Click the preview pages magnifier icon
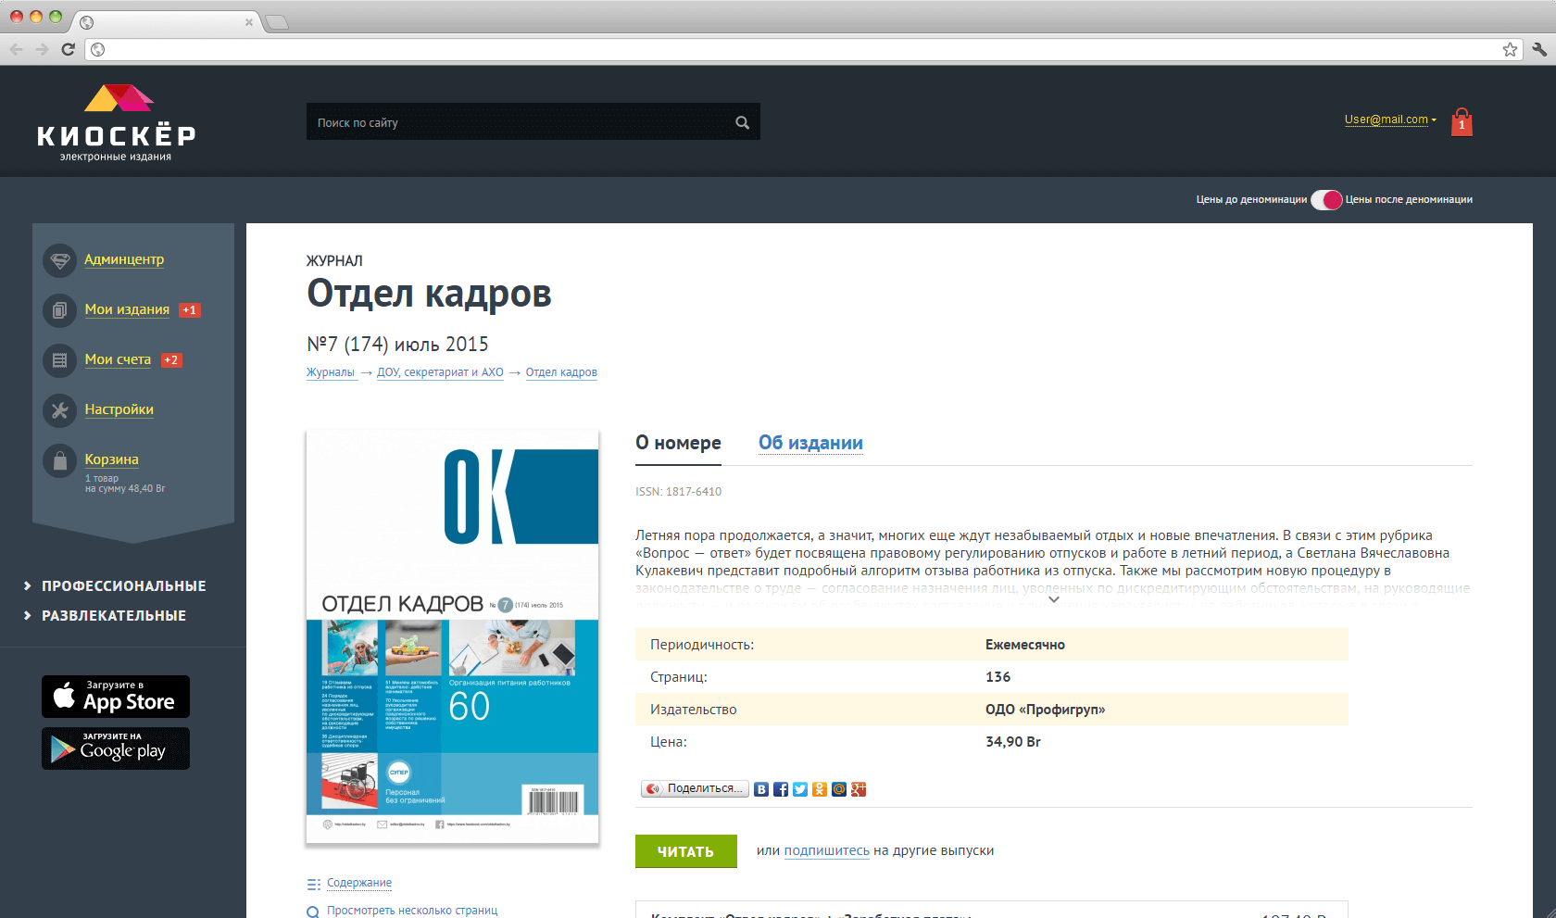This screenshot has width=1556, height=918. click(x=313, y=912)
